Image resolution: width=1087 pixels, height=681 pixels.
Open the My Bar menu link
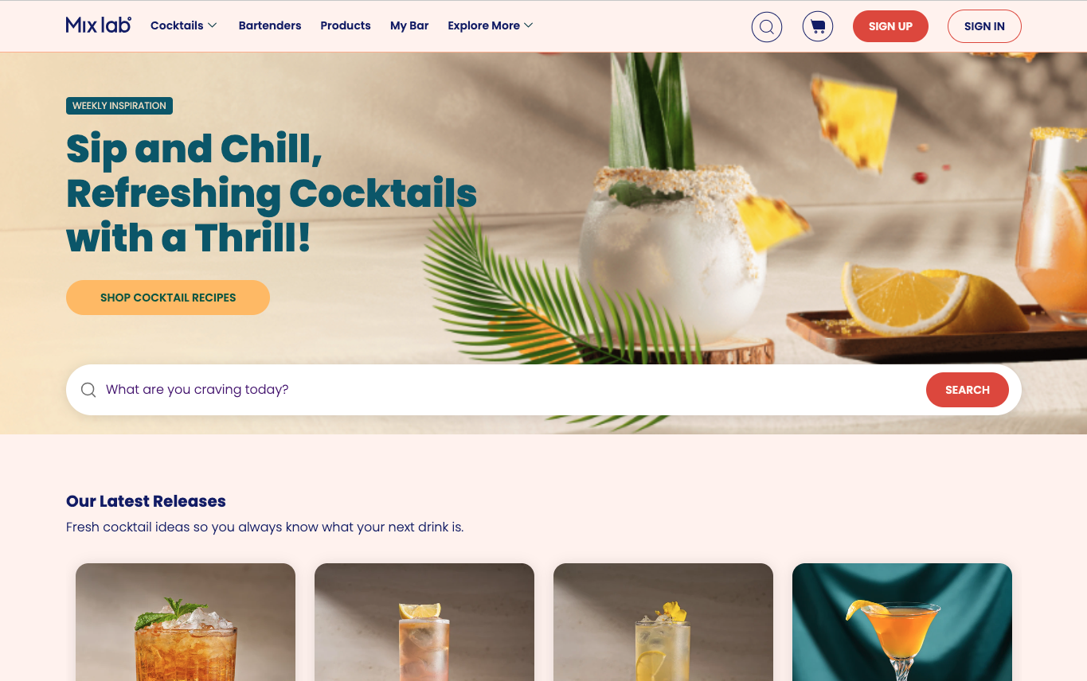tap(409, 25)
